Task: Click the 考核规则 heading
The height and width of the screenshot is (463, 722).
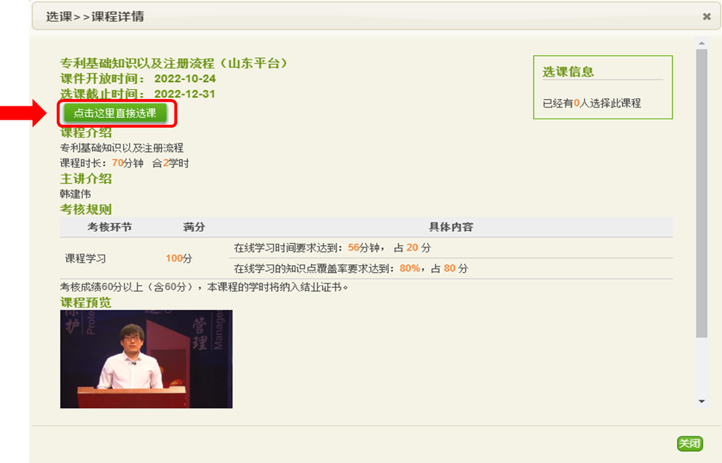Action: coord(86,209)
